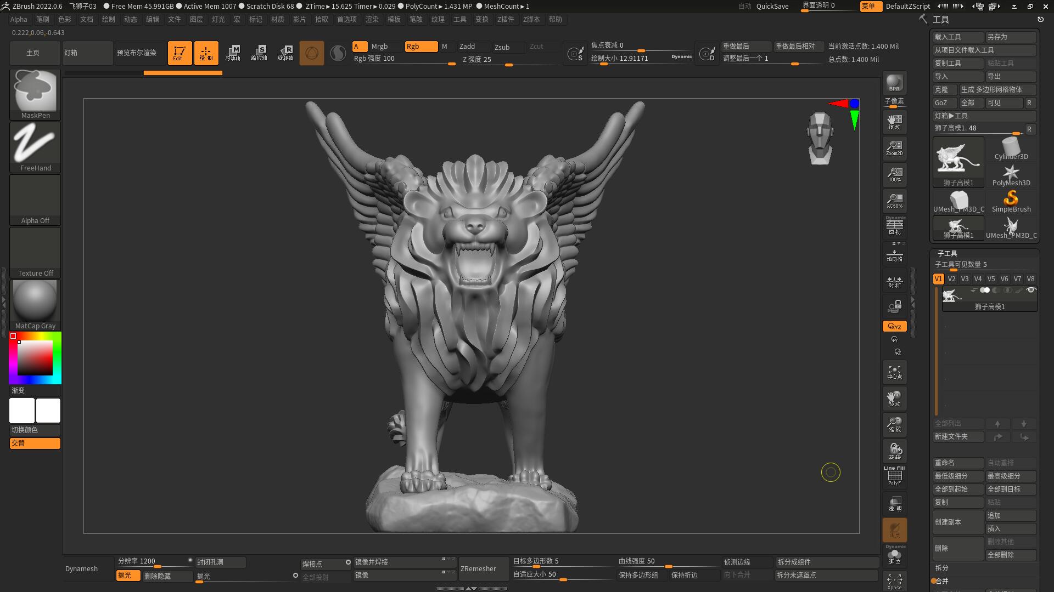Enable Mrgb paint mode
The width and height of the screenshot is (1054, 592).
pos(379,47)
